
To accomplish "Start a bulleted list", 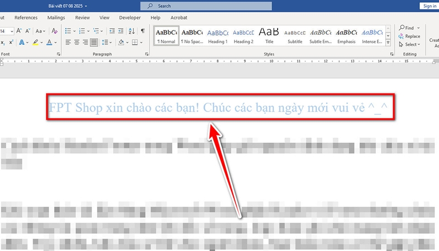I will tap(68, 31).
